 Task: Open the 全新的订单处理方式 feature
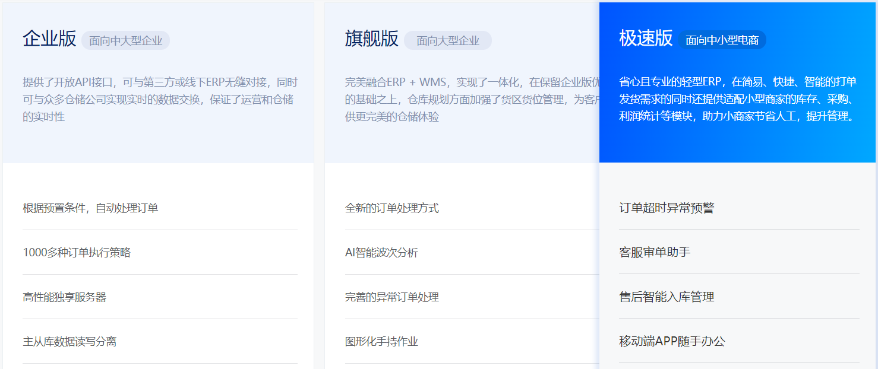click(x=392, y=208)
